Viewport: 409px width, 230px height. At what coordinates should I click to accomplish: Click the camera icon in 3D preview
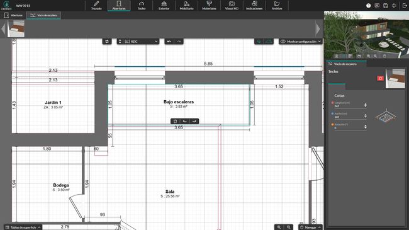tap(359, 56)
